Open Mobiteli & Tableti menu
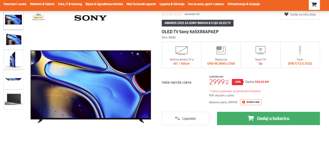 (x=42, y=4)
